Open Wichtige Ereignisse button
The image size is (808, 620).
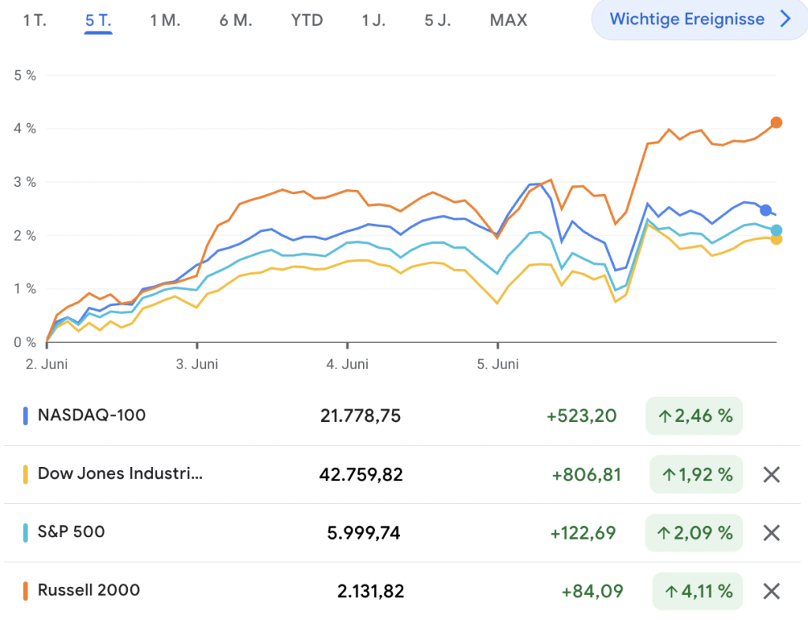[x=686, y=20]
